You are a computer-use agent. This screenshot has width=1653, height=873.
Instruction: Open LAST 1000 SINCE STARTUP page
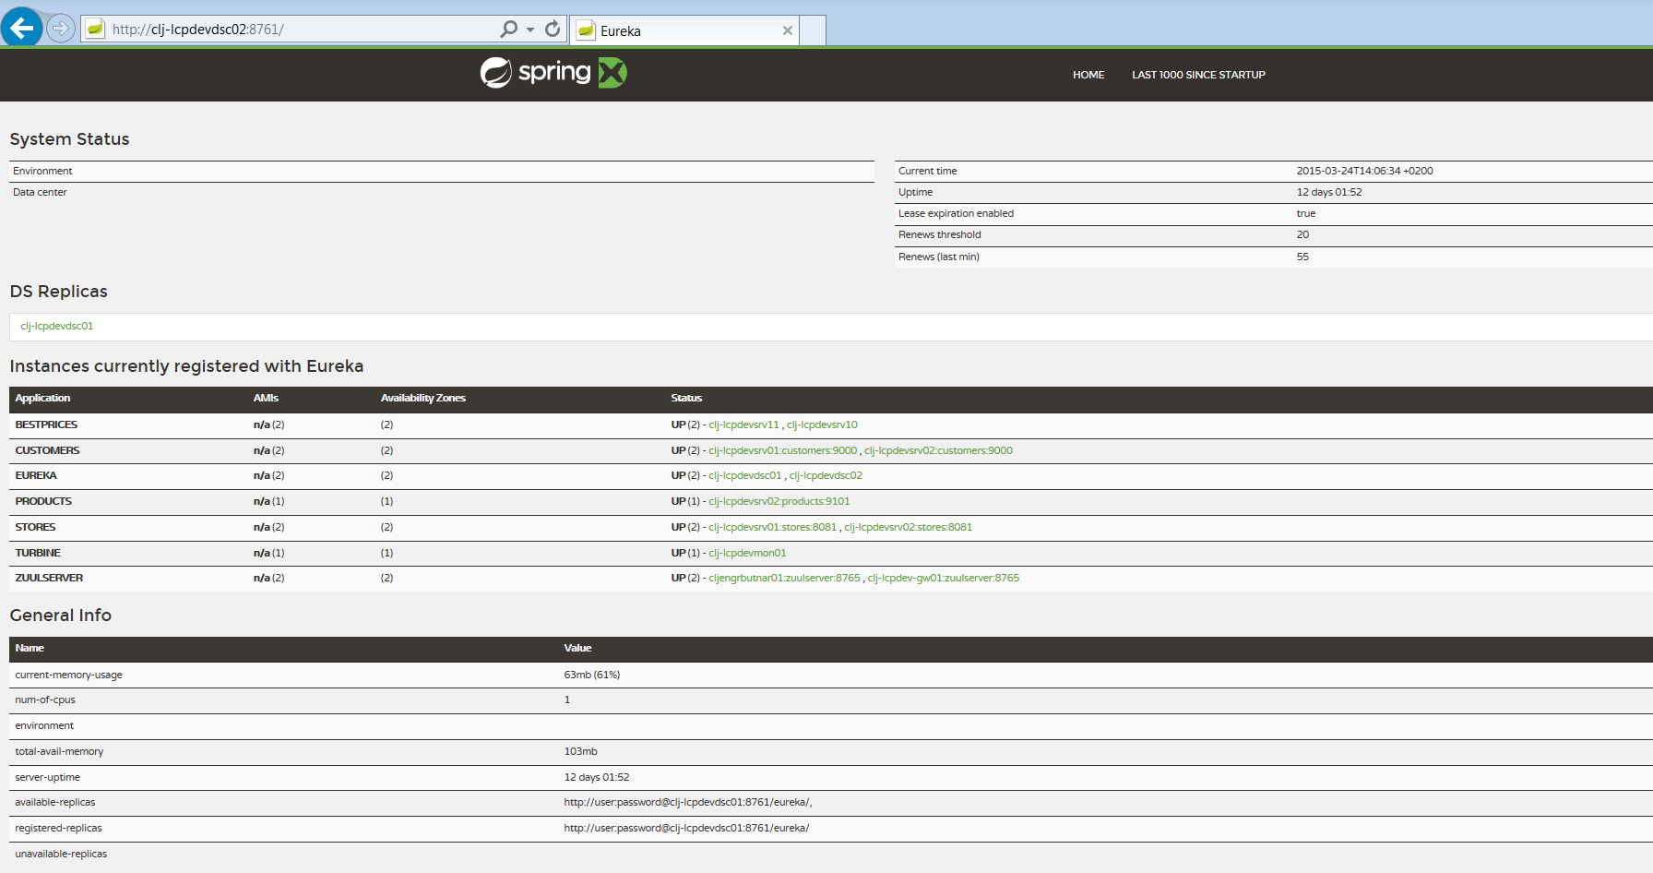click(1198, 75)
